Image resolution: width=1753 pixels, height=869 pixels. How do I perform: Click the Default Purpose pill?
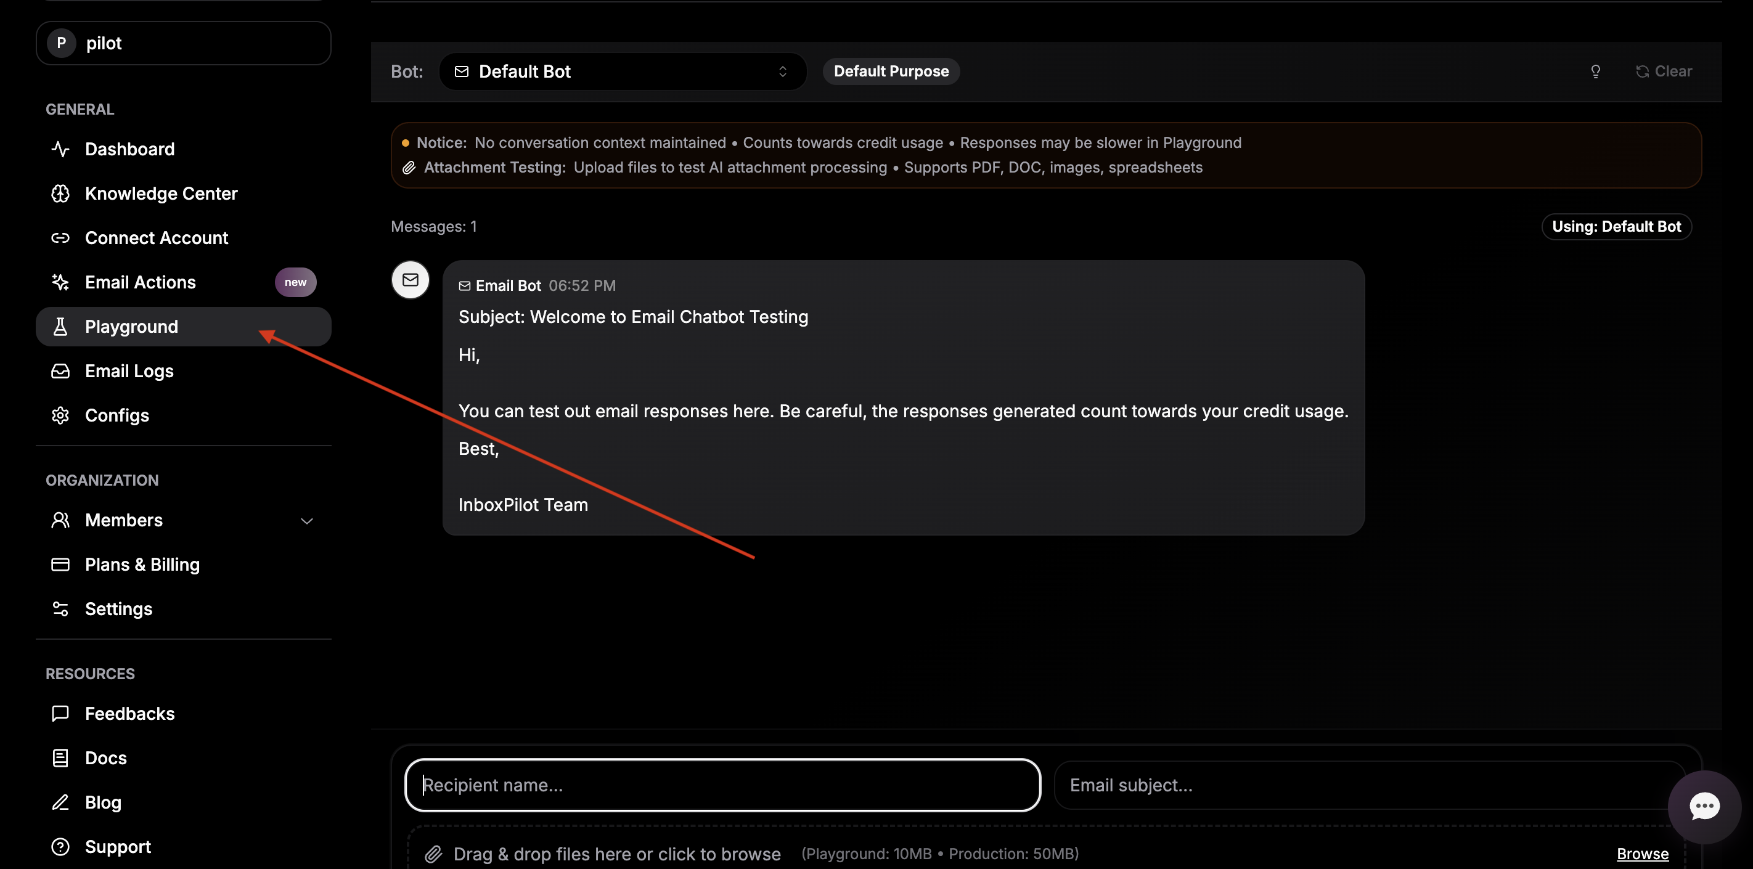tap(890, 71)
